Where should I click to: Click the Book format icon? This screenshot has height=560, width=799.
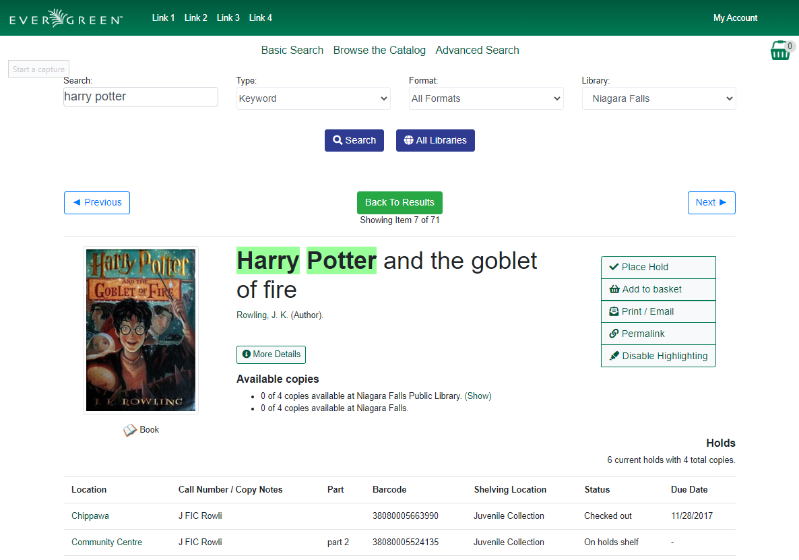tap(130, 430)
